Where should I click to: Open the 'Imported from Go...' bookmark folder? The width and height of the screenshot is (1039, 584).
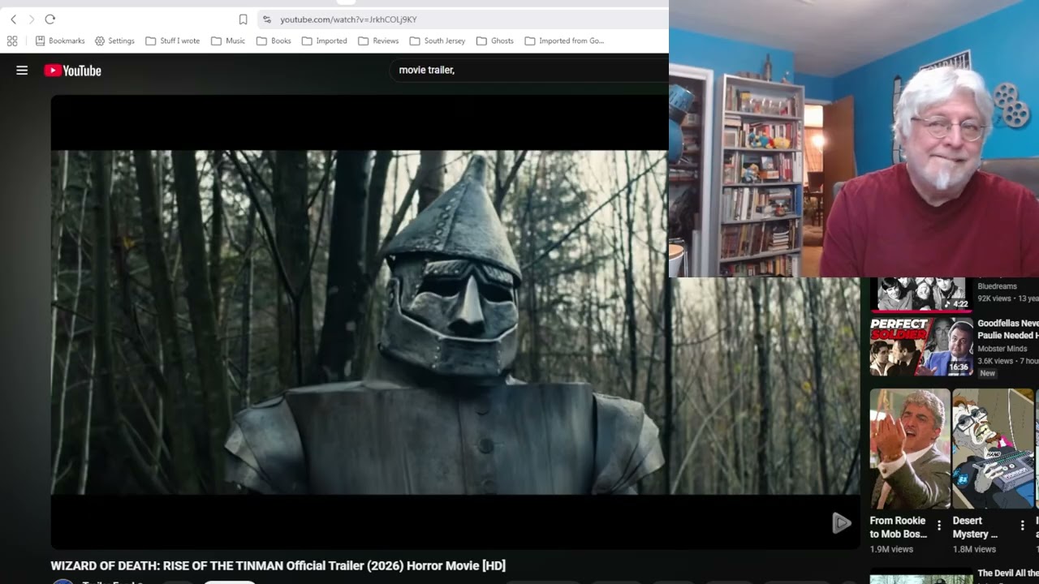[x=564, y=41]
